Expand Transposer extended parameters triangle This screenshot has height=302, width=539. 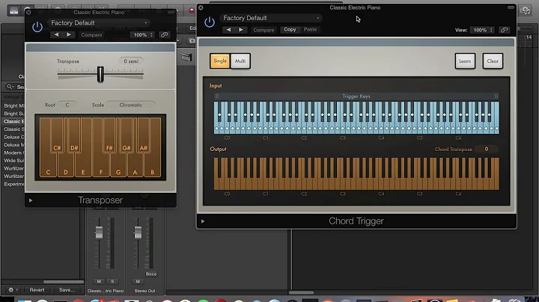pyautogui.click(x=31, y=200)
